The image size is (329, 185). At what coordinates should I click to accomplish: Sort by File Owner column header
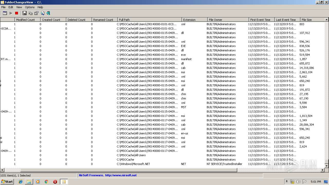[228, 20]
